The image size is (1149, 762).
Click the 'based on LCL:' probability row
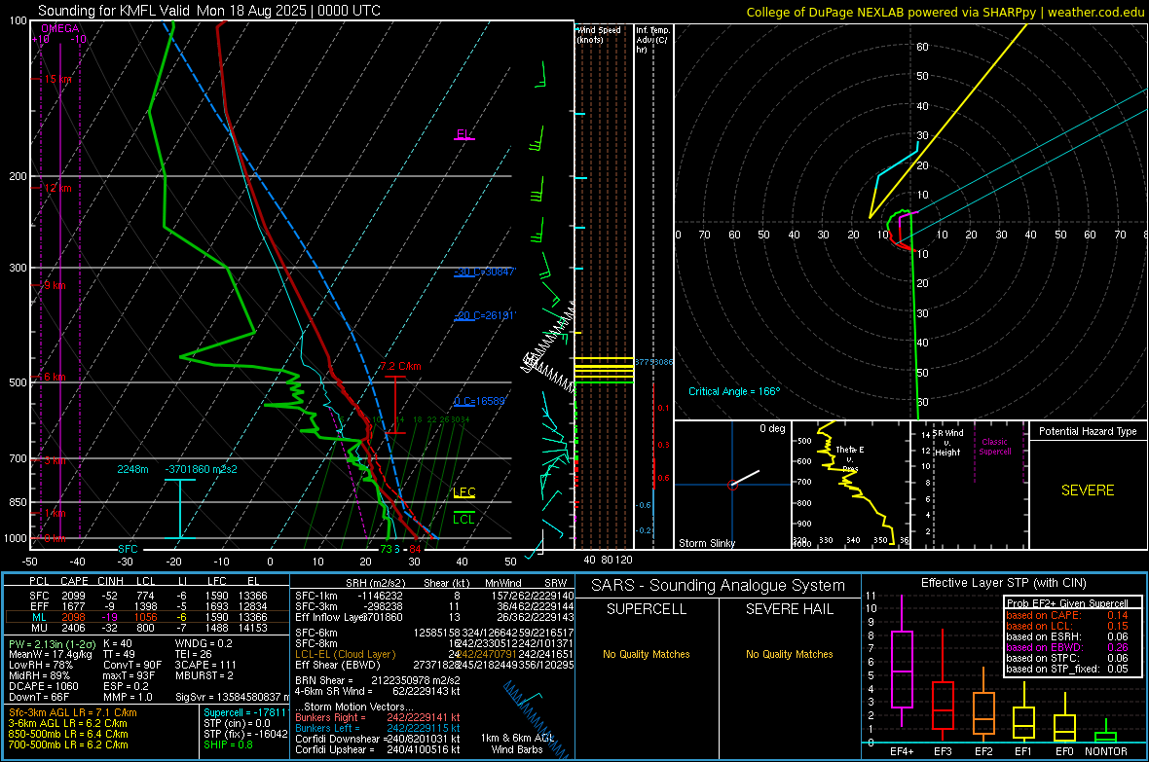(1067, 626)
